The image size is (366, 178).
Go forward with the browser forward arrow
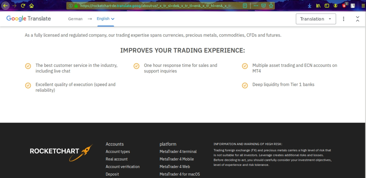pyautogui.click(x=14, y=6)
